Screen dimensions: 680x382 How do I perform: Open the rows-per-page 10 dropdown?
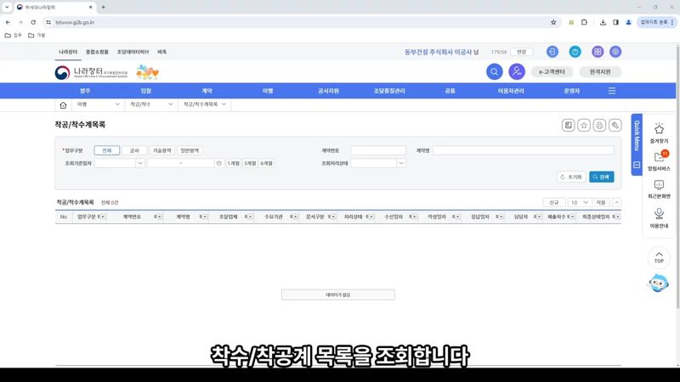coord(579,202)
